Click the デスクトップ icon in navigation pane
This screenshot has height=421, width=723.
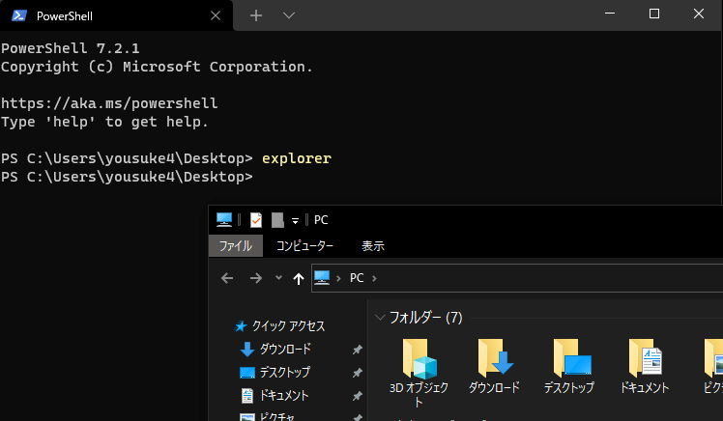coord(247,372)
